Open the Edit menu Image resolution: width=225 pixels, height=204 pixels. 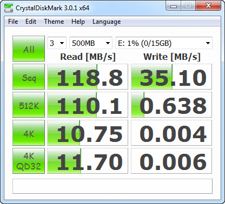point(31,22)
